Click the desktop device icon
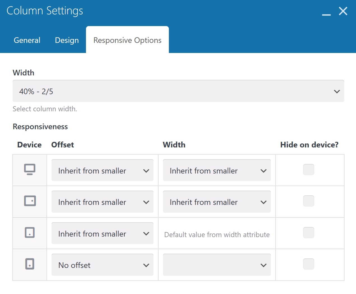The image size is (356, 294). pyautogui.click(x=30, y=170)
